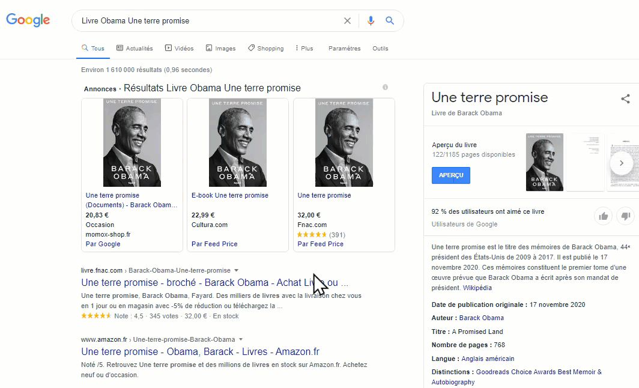Switch to the Tous tab
Image resolution: width=639 pixels, height=388 pixels.
(x=93, y=48)
